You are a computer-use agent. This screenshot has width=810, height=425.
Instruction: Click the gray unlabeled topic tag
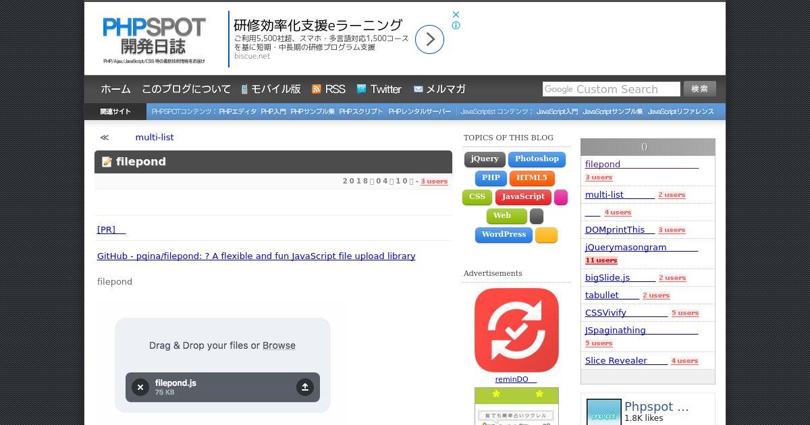click(537, 216)
